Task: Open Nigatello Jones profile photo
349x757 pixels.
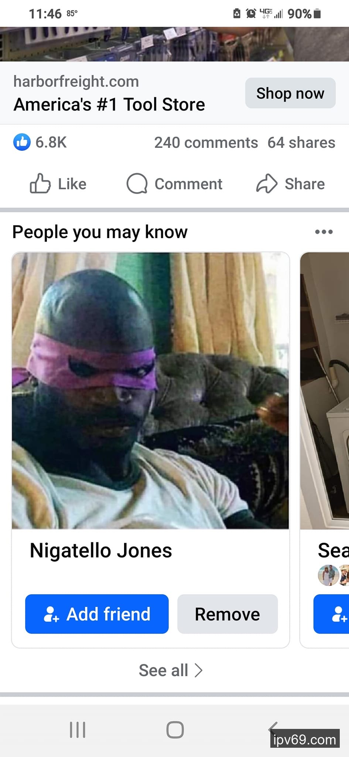Action: (150, 390)
